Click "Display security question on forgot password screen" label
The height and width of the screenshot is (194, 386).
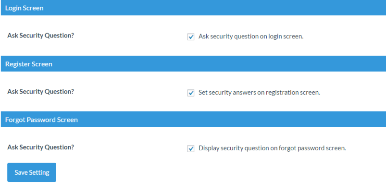(x=272, y=148)
